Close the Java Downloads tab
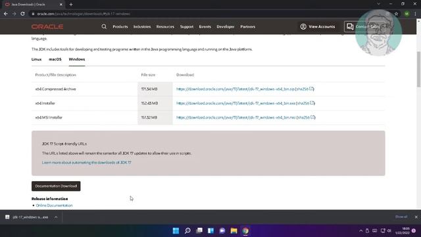Image resolution: width=421 pixels, height=237 pixels. click(61, 5)
